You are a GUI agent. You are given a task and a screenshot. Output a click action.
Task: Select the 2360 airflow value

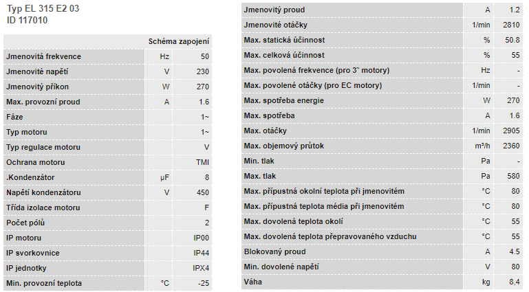[x=510, y=146]
